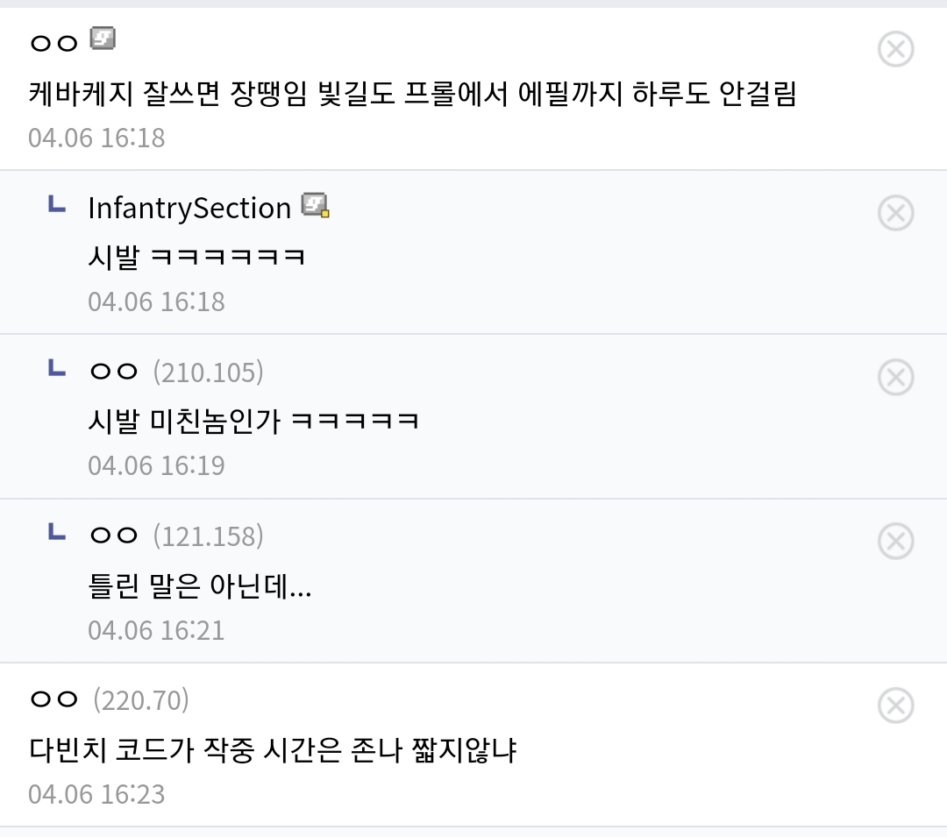The width and height of the screenshot is (947, 837).
Task: Select the reply arrow icon by 210.105 user
Action: [x=57, y=369]
